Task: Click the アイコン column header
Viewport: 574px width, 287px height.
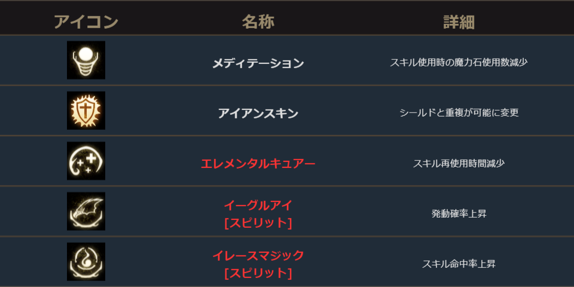Action: tap(86, 22)
